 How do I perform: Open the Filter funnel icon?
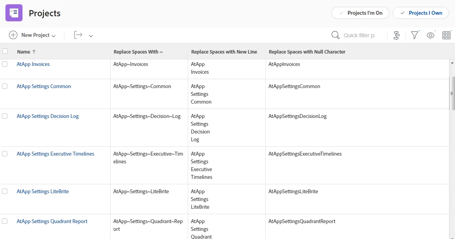point(415,35)
